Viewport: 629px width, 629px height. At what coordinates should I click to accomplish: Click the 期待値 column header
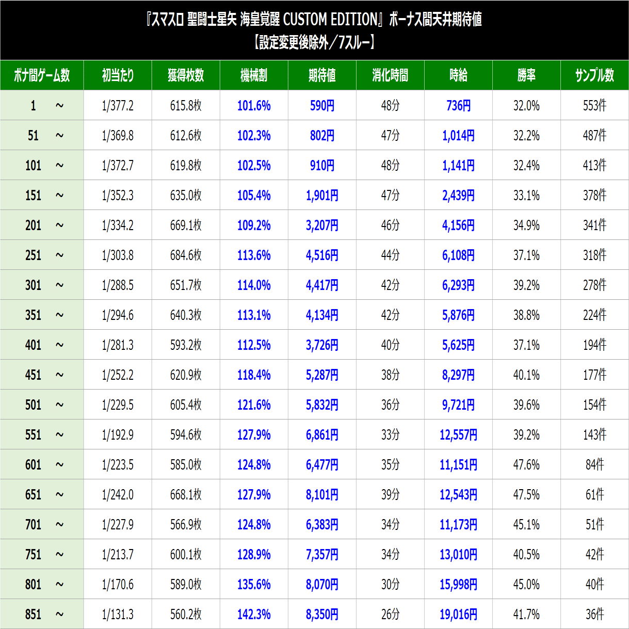322,75
